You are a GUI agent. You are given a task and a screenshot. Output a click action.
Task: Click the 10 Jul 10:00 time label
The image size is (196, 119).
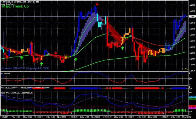39,117
